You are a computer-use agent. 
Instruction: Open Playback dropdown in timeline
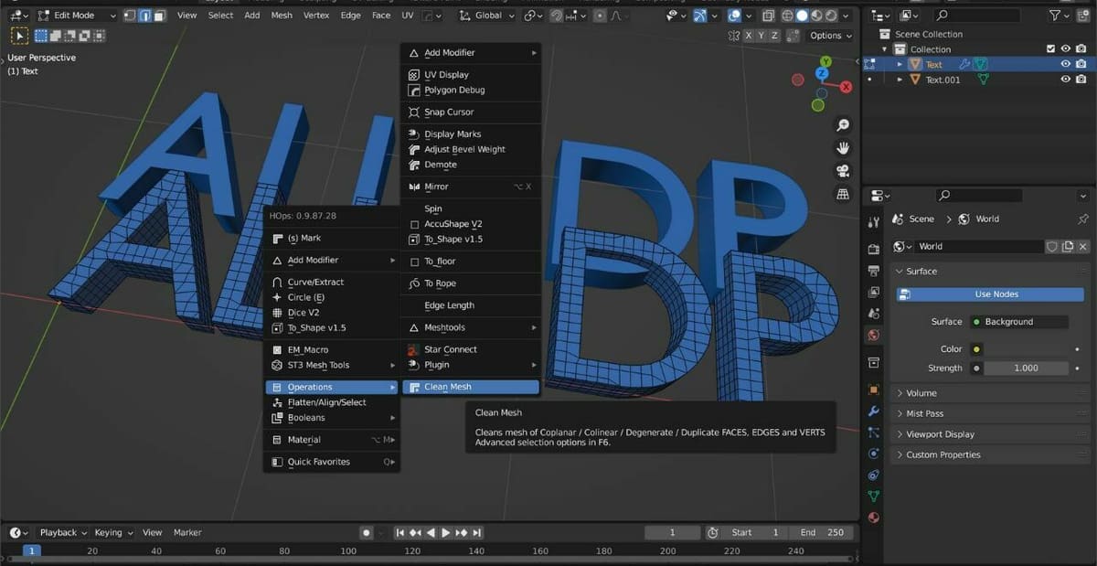click(63, 532)
